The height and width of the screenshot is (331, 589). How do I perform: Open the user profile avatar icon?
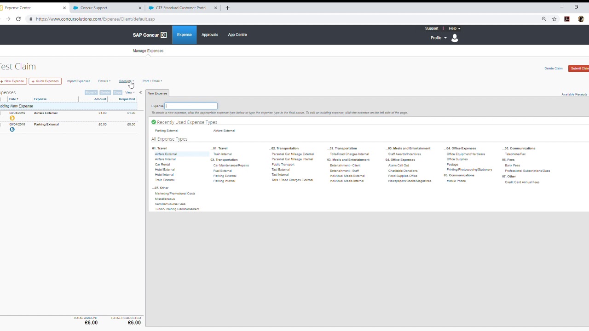[455, 38]
